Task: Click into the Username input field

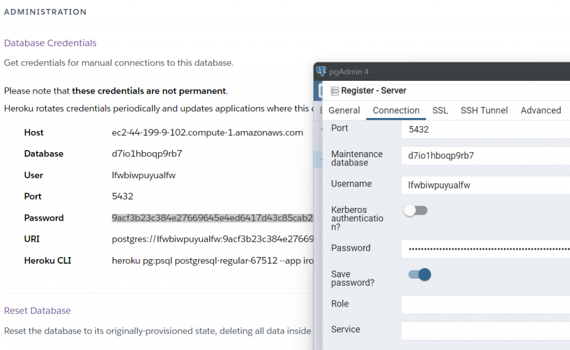Action: click(x=484, y=186)
